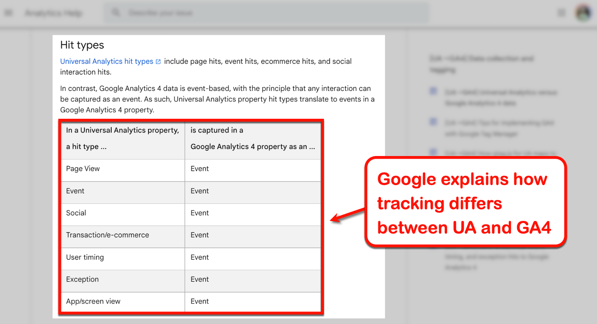Open sidebar article "Universal Analytics versus Google Analytics 4 data"

coord(501,98)
